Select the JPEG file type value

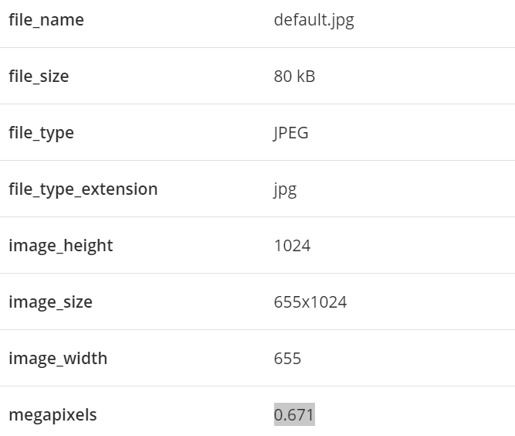click(291, 133)
